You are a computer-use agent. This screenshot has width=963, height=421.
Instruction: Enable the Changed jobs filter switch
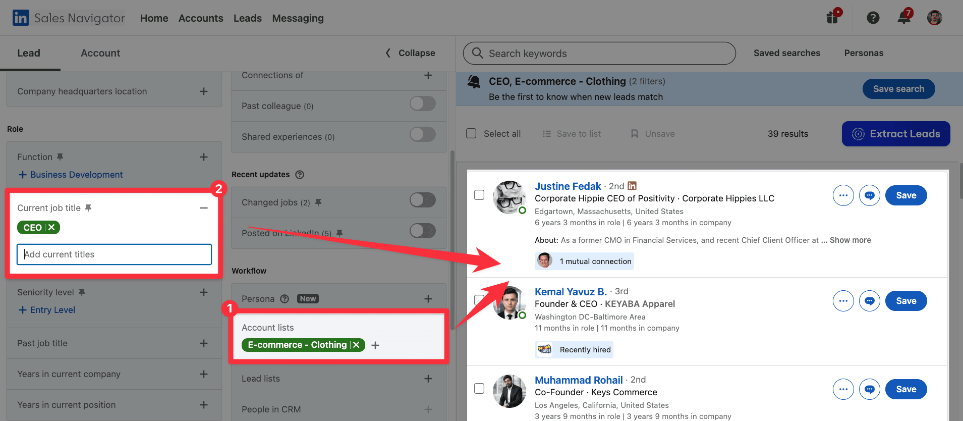click(423, 200)
